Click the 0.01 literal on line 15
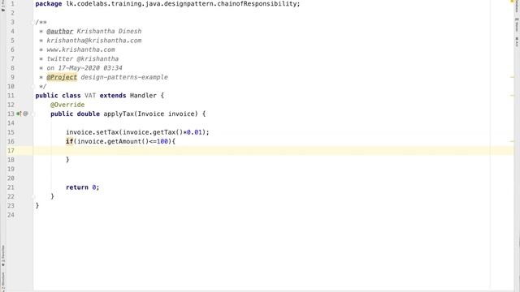Screen dimensions: 520x292 (194, 132)
